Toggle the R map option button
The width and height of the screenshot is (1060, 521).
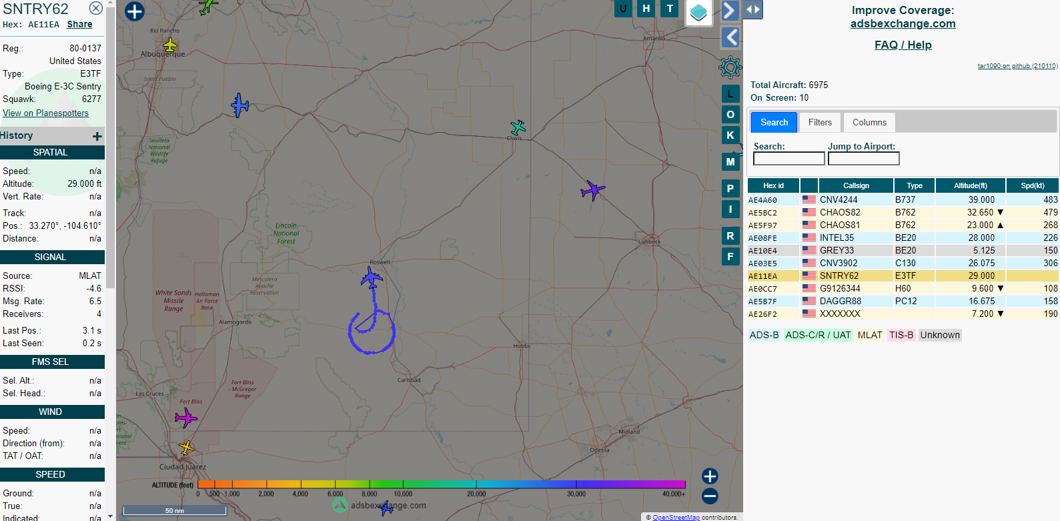point(730,236)
